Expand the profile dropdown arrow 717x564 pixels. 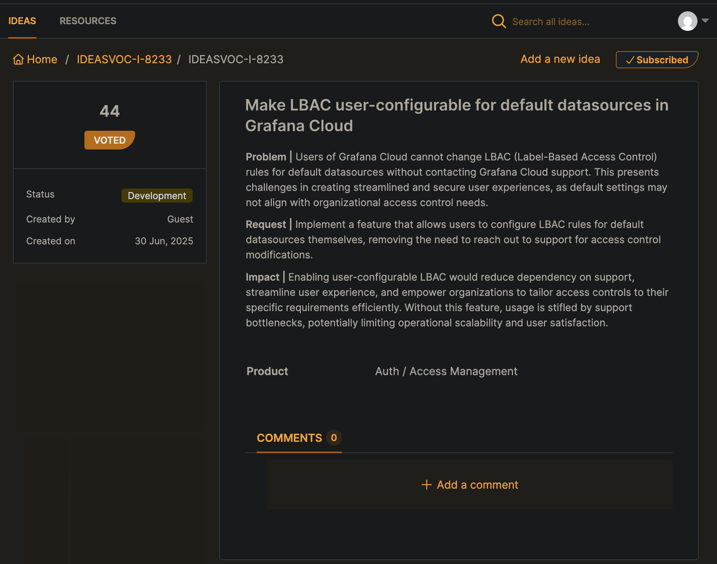(x=705, y=21)
